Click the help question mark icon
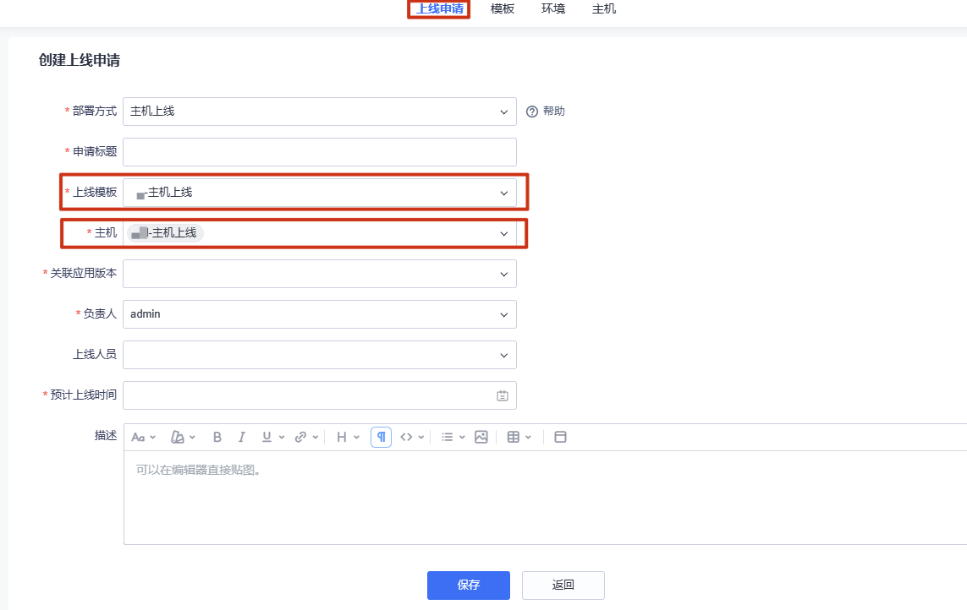Viewport: 967px width, 610px height. click(532, 112)
